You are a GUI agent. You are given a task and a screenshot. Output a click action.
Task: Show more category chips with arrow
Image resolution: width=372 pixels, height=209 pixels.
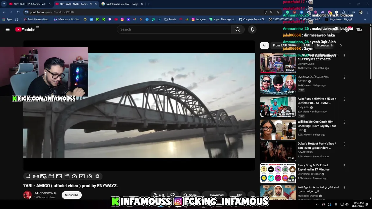tap(341, 46)
